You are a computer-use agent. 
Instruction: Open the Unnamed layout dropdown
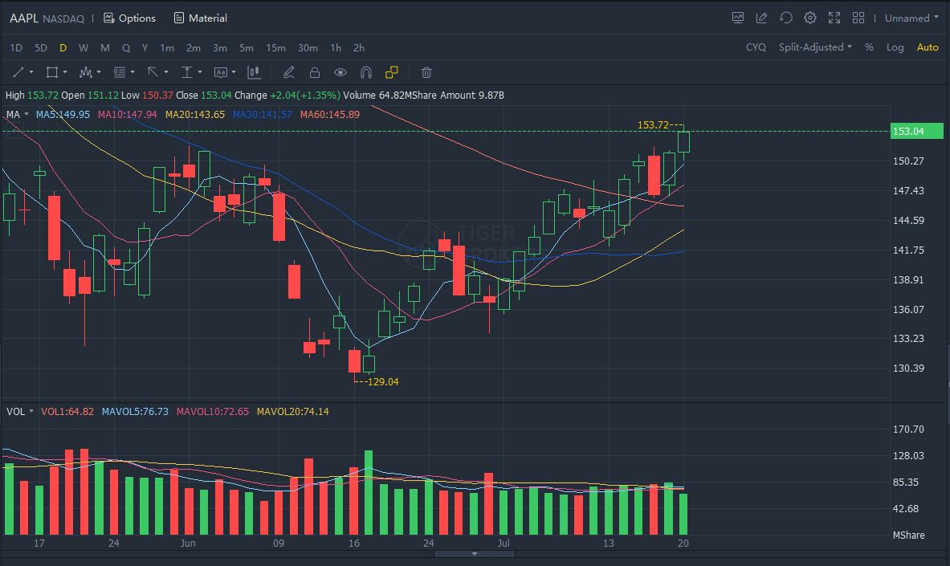click(911, 18)
